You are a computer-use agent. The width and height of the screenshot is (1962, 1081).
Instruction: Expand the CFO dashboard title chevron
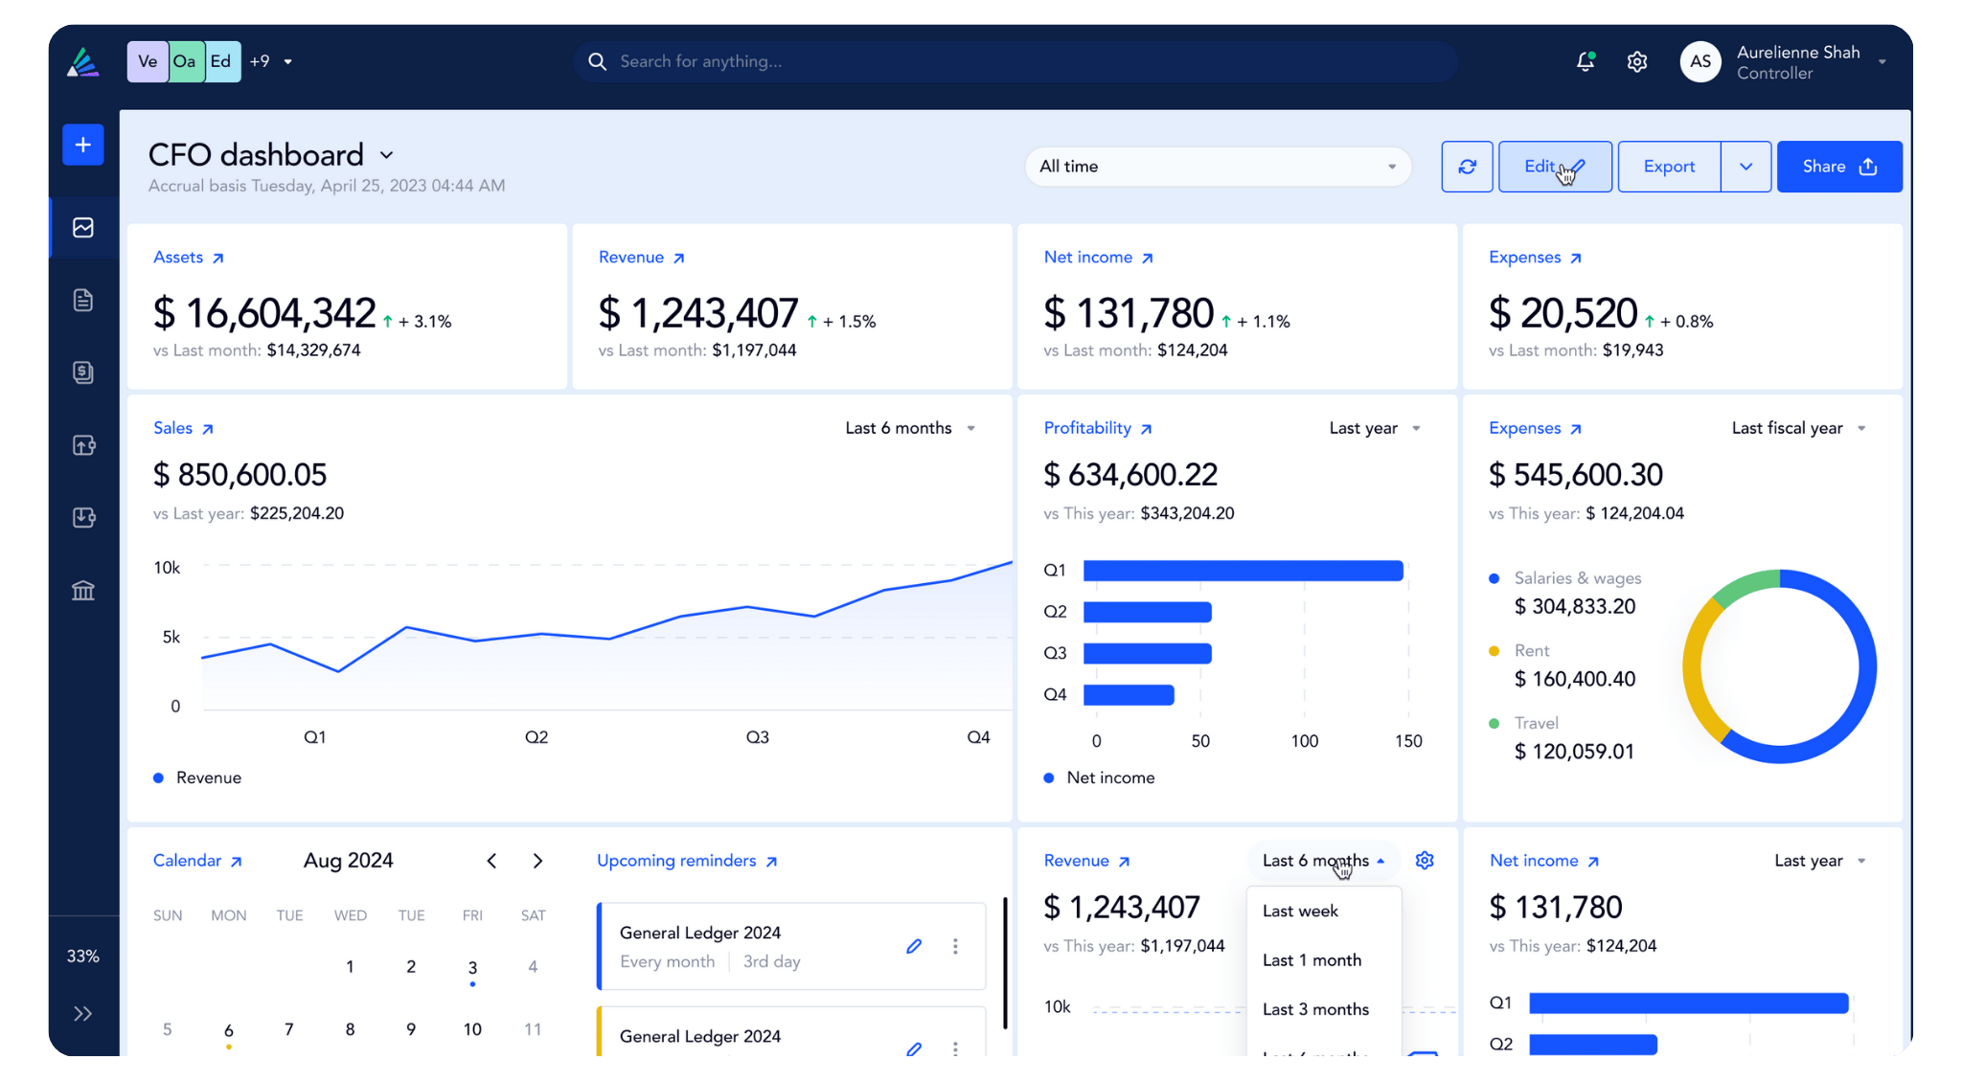(387, 155)
